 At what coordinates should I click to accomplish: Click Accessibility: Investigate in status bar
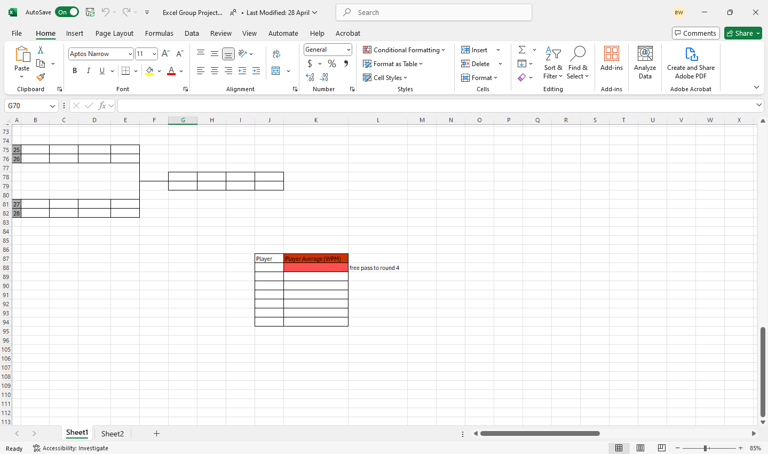click(70, 449)
